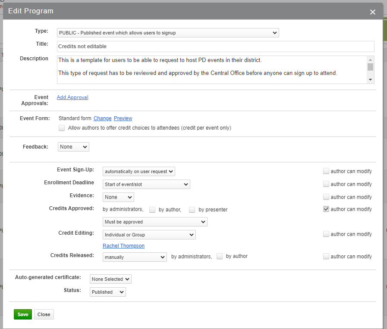387x329 pixels.
Task: Open the Status dropdown
Action: (x=107, y=292)
